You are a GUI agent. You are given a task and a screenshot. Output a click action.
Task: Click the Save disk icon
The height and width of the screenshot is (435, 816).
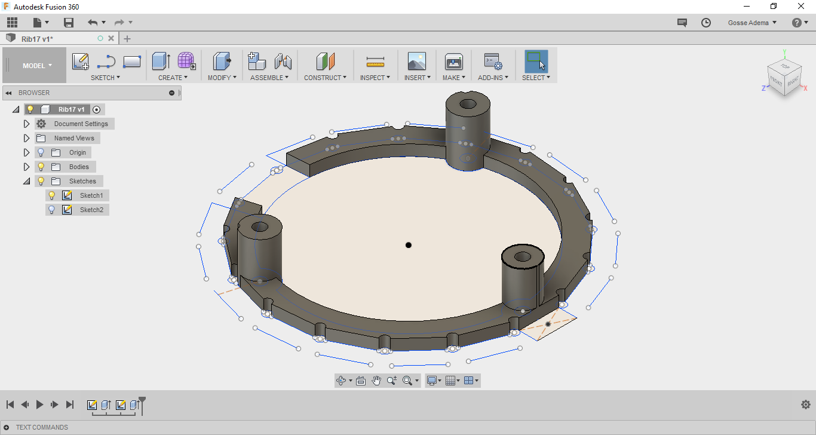point(69,23)
